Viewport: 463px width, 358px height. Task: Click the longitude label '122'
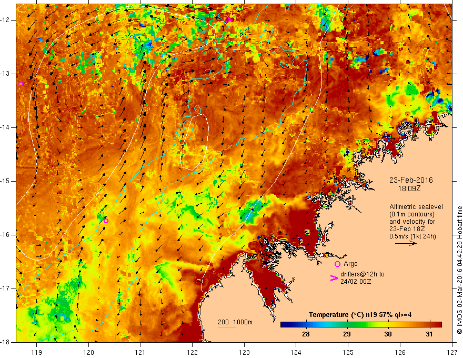point(192,352)
